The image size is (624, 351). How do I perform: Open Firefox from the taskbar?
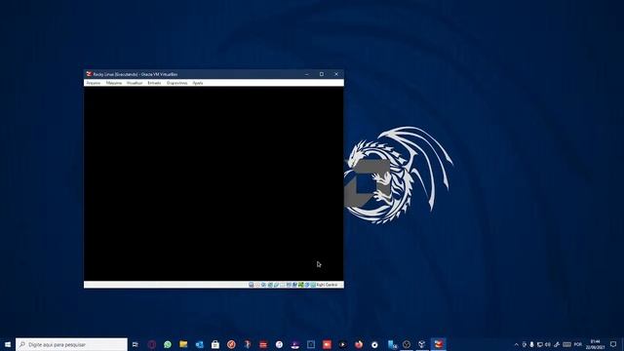click(x=359, y=344)
